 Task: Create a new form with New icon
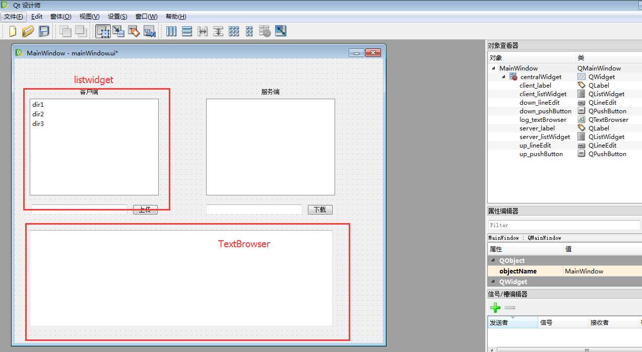13,31
